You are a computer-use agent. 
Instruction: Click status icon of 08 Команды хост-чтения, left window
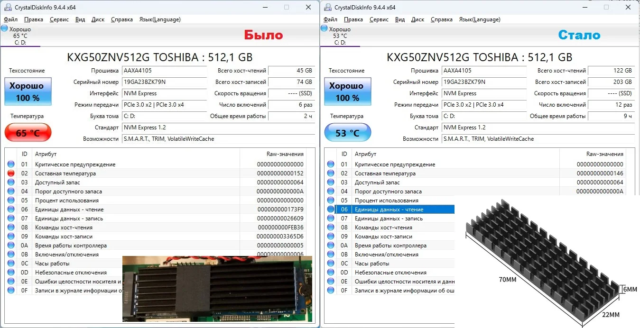(x=11, y=228)
